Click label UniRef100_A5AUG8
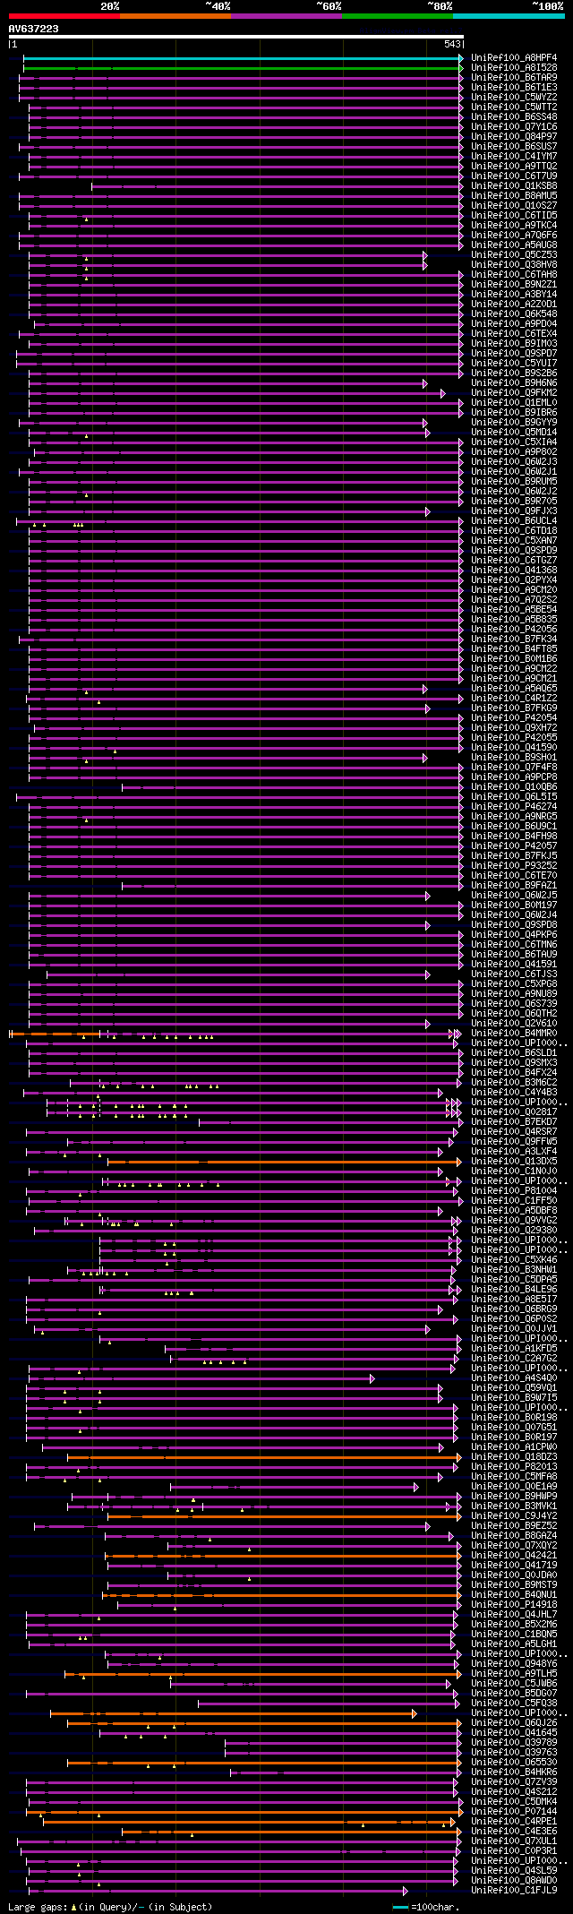This screenshot has height=1914, width=573. 514,245
